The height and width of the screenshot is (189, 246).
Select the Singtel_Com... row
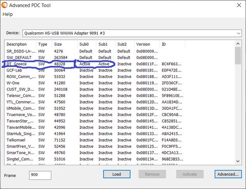click(x=95, y=159)
